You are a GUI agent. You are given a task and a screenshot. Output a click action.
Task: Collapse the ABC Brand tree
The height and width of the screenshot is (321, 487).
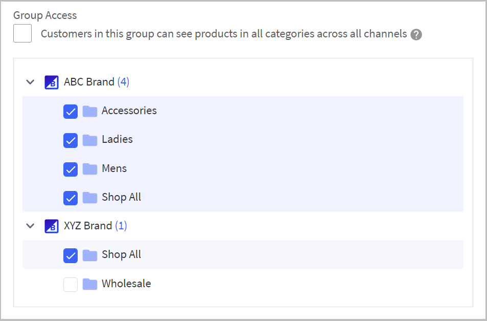coord(30,82)
